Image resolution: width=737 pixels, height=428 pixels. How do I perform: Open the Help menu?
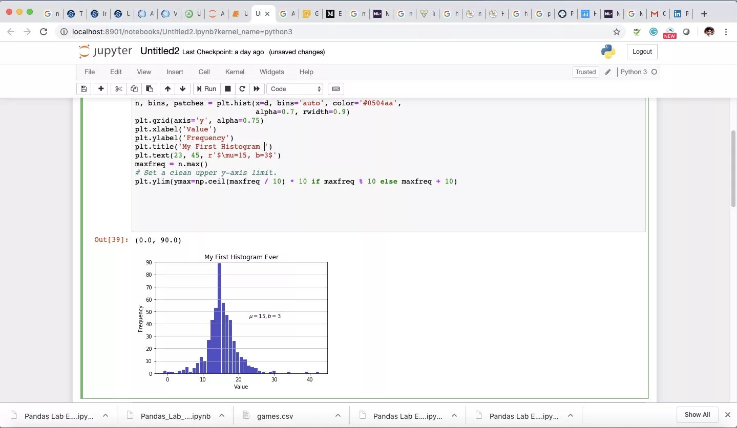[x=306, y=72]
